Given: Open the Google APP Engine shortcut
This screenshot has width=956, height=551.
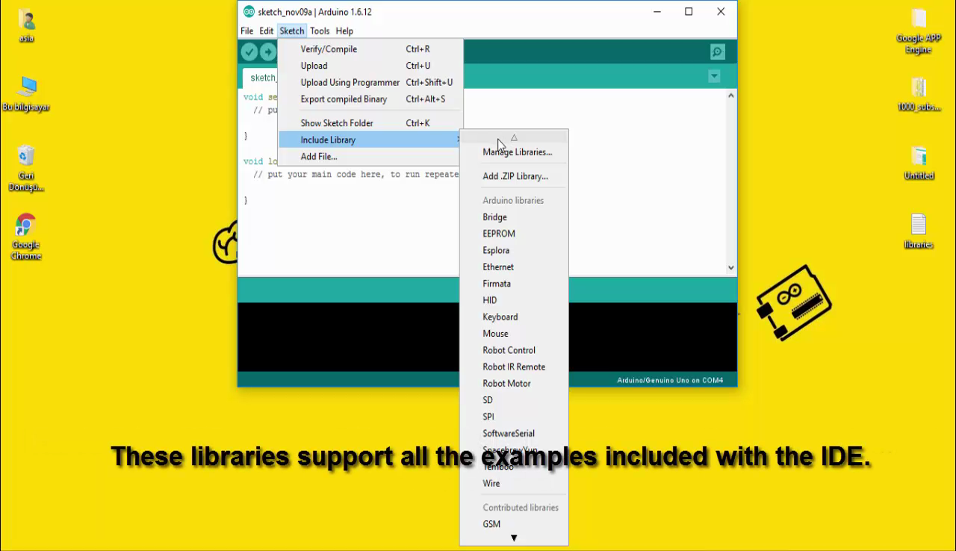Looking at the screenshot, I should [918, 19].
